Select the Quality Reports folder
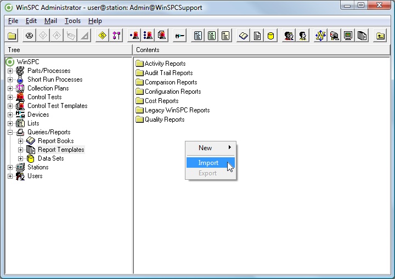 (x=160, y=119)
